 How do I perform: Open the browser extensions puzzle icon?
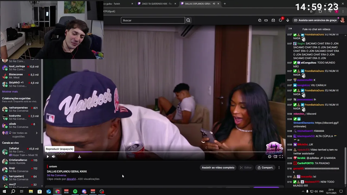(320, 11)
